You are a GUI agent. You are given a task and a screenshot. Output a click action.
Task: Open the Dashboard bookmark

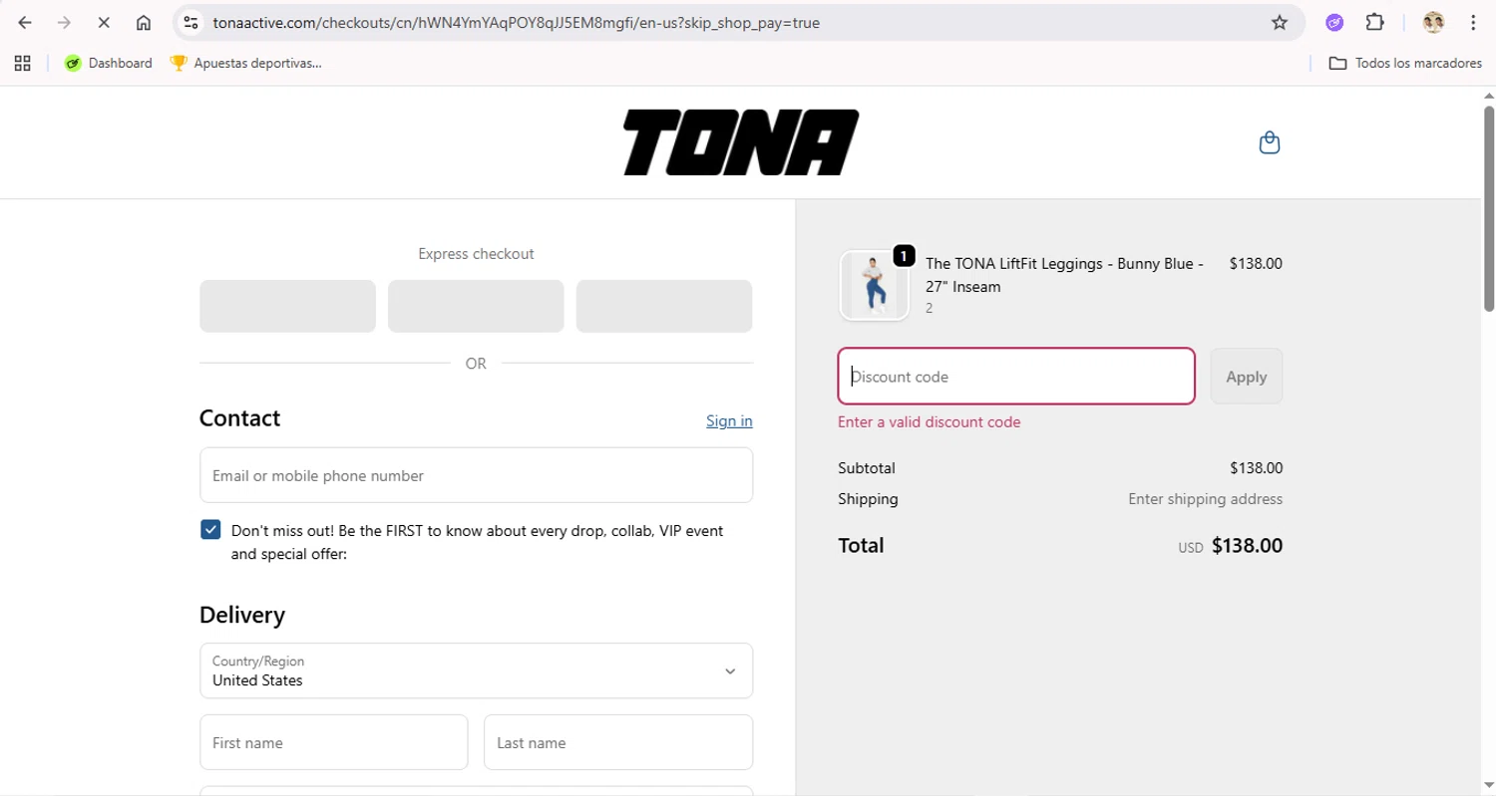108,63
